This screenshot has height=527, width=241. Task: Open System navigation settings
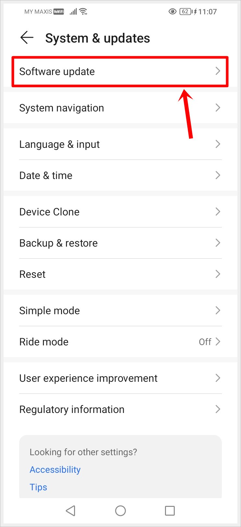tap(120, 108)
